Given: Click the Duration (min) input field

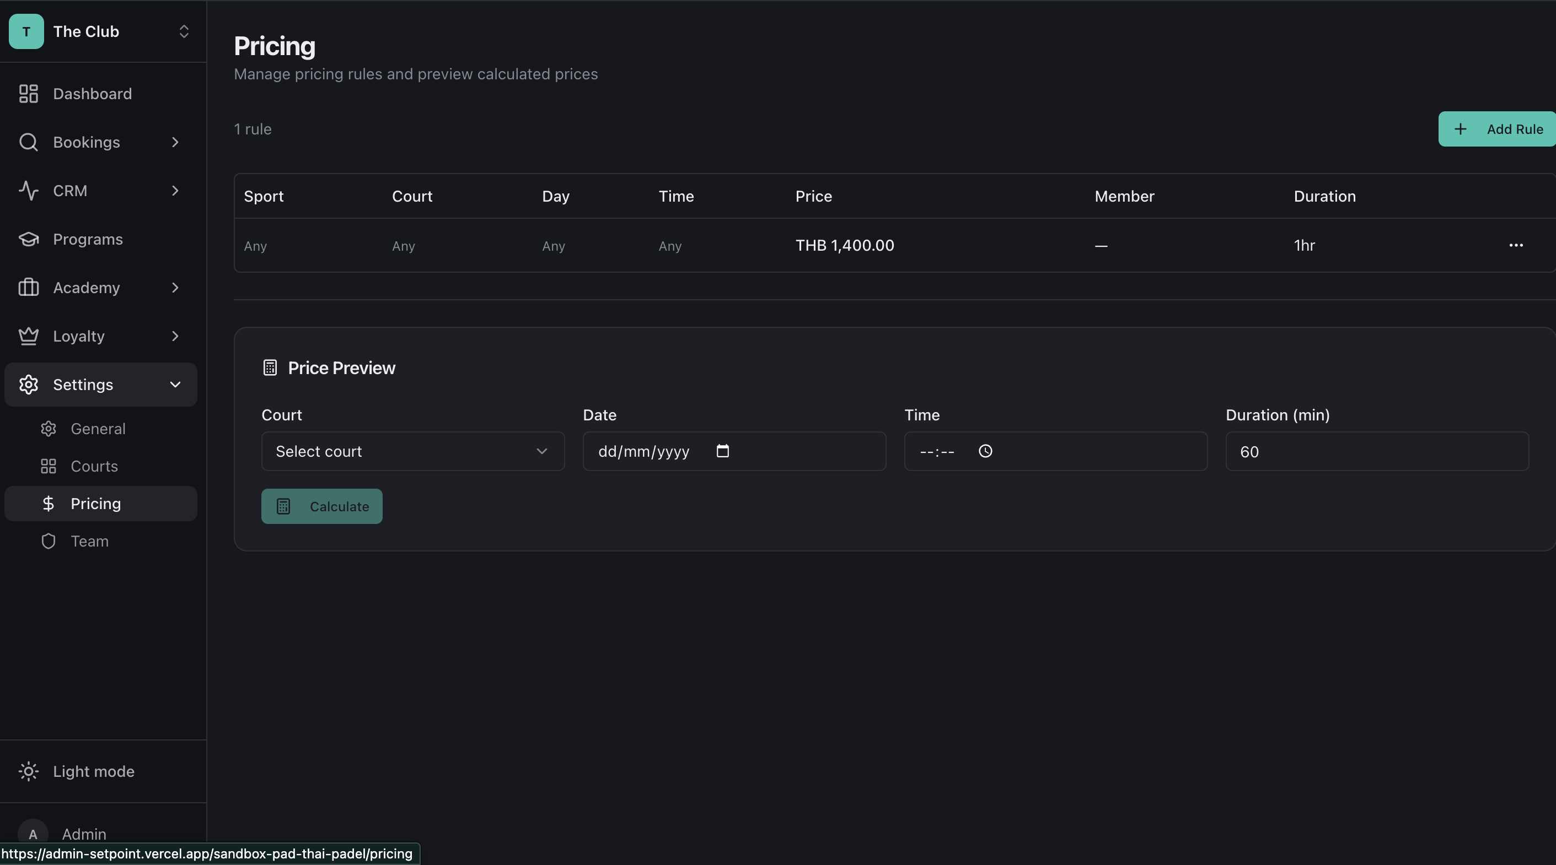Looking at the screenshot, I should 1377,451.
